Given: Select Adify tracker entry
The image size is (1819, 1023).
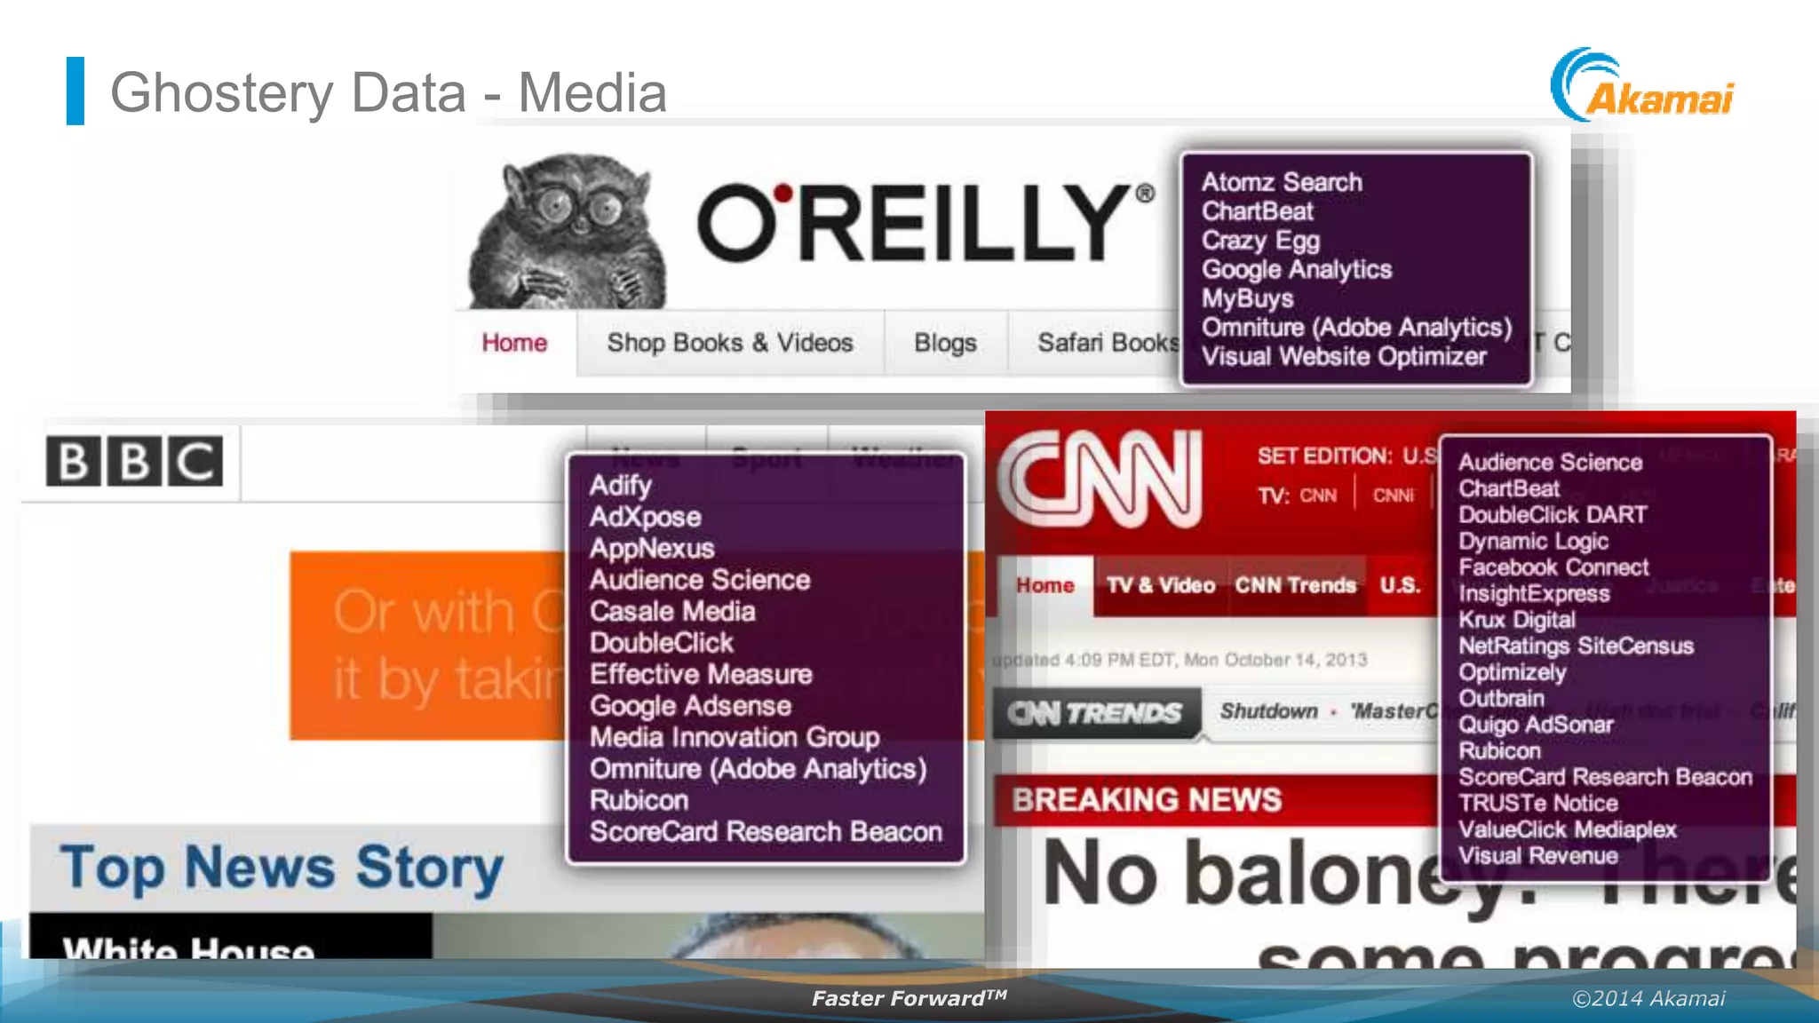Looking at the screenshot, I should point(620,486).
